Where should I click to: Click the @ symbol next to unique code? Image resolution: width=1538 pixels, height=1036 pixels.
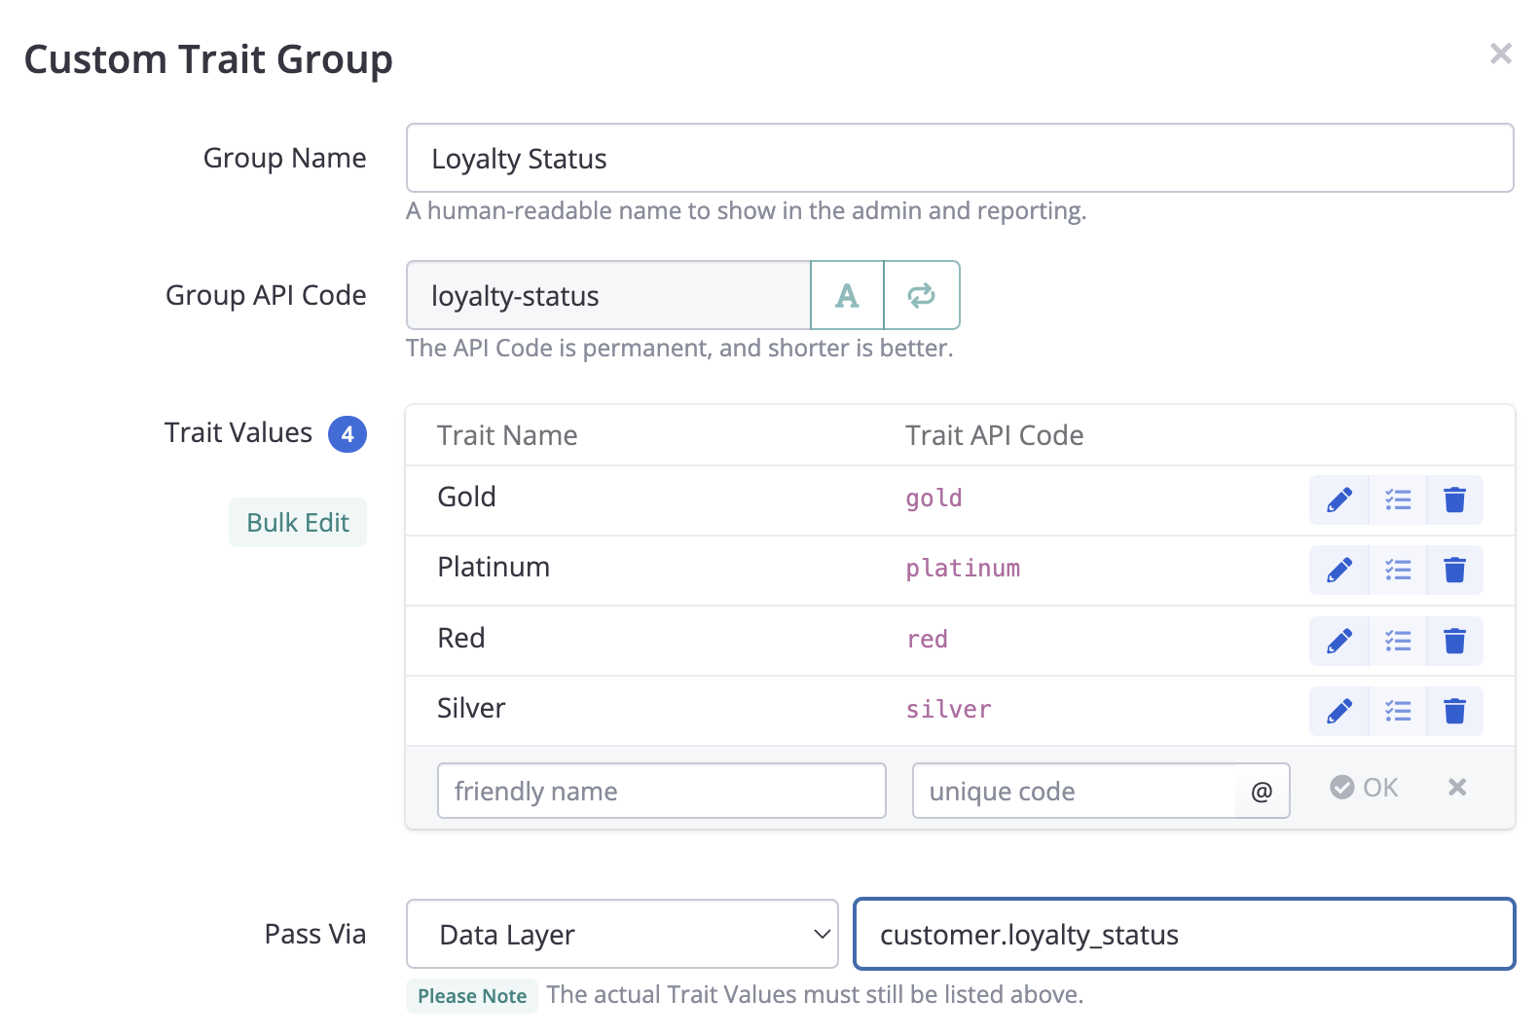(x=1262, y=792)
